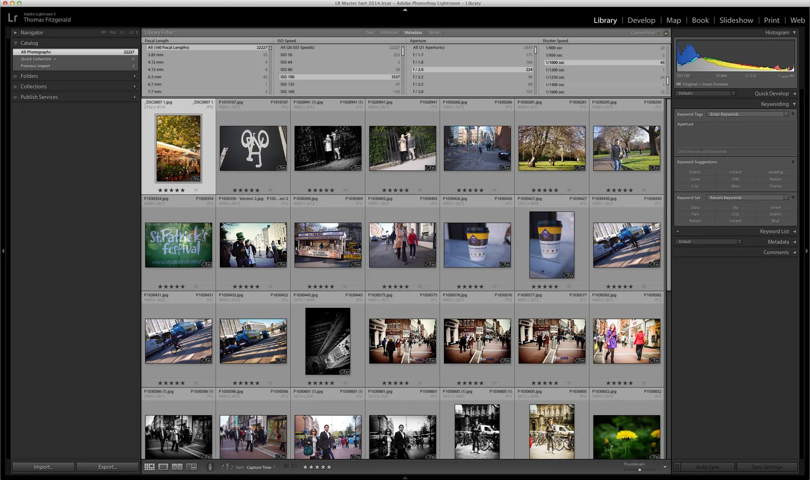Screen dimensions: 810x480
Task: Toggle the Attribute filter on
Action: [389, 32]
